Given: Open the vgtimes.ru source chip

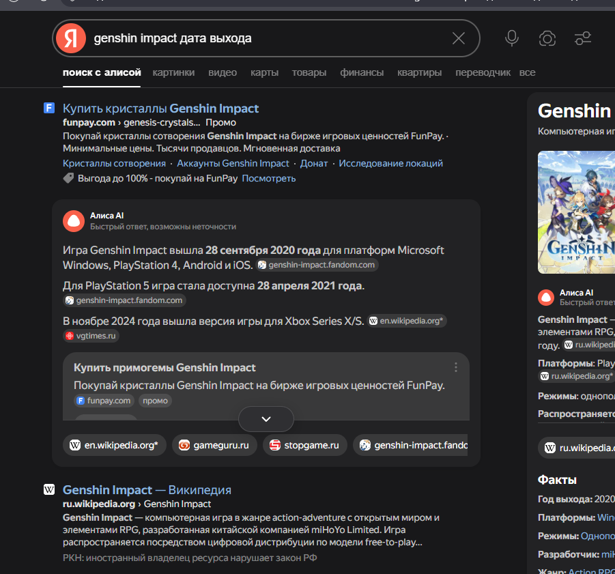Looking at the screenshot, I should click(91, 336).
